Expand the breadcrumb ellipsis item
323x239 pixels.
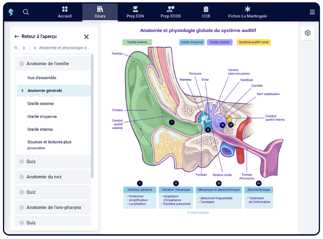[x=29, y=48]
